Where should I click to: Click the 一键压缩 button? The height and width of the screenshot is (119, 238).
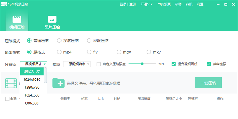pyautogui.click(x=208, y=83)
